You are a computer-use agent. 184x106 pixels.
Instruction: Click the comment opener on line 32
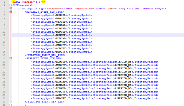point(28,105)
